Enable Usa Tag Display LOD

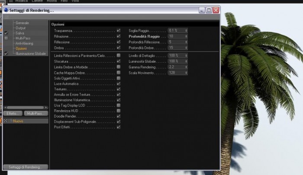tap(119, 105)
